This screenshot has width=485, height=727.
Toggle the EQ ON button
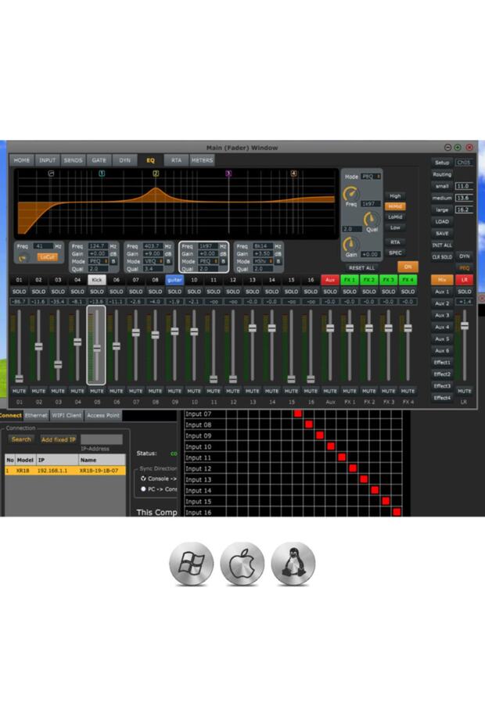point(408,267)
